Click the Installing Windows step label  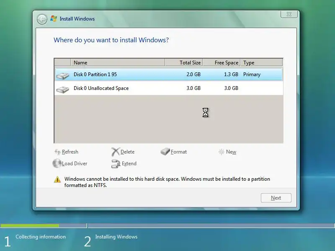click(x=116, y=237)
